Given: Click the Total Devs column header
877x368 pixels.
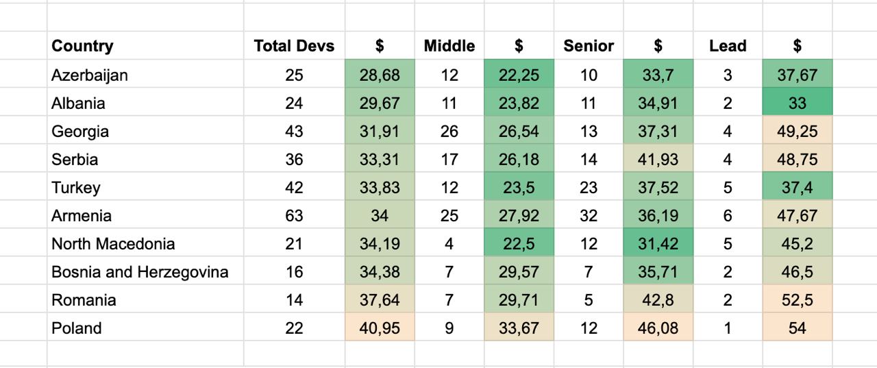Looking at the screenshot, I should coord(294,47).
